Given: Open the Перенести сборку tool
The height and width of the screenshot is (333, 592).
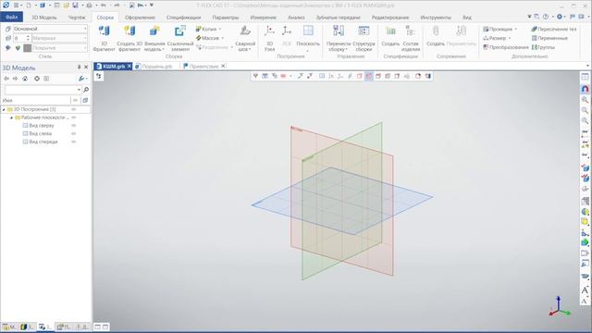Looking at the screenshot, I should [339, 38].
